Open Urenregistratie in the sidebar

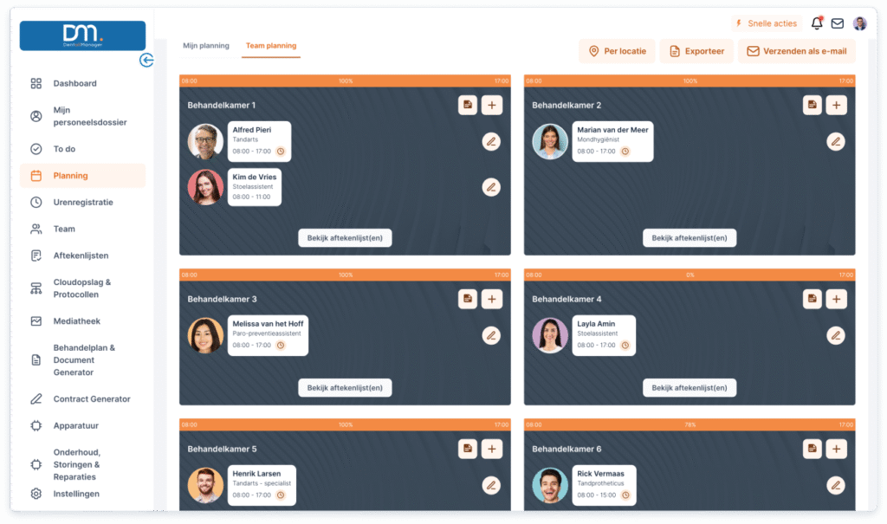(83, 203)
